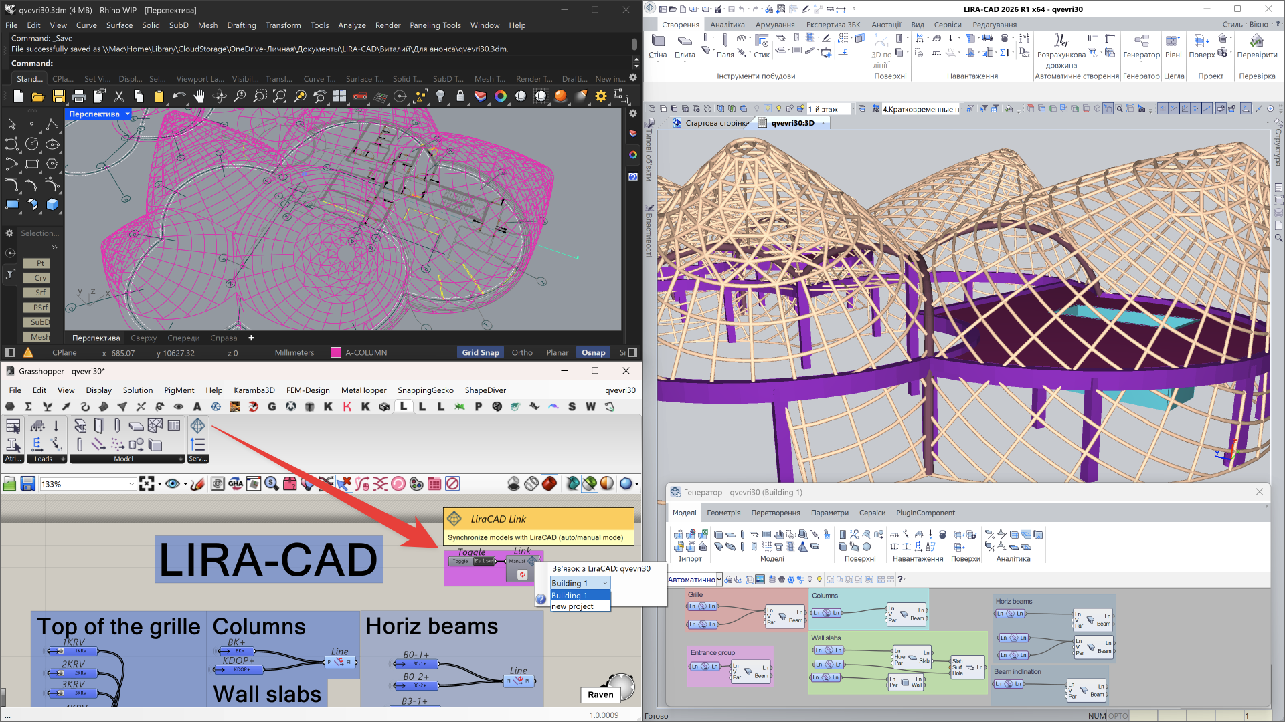Select 'new project' from the list
1285x722 pixels.
click(572, 606)
